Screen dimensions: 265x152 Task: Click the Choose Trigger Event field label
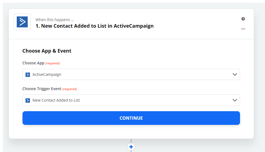(42, 89)
